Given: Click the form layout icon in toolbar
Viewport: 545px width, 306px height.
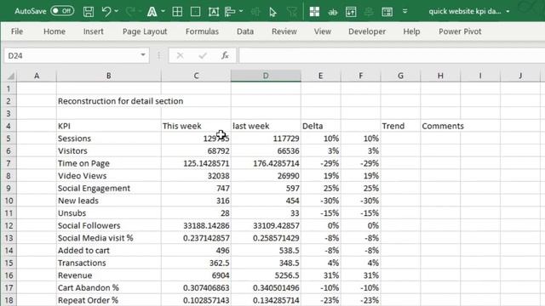Looking at the screenshot, I should click(x=387, y=12).
